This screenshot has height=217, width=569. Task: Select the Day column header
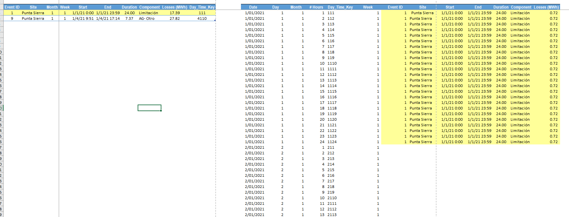(x=276, y=7)
